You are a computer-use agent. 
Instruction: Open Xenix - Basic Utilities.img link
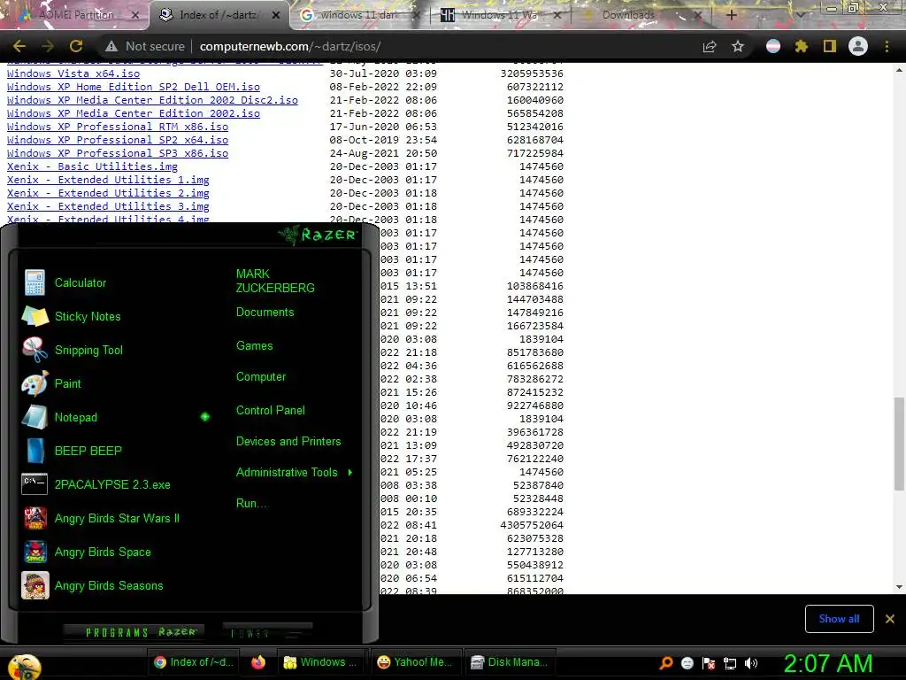[x=92, y=166]
